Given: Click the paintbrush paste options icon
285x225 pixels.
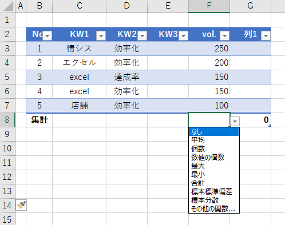Looking at the screenshot, I should point(21,205).
